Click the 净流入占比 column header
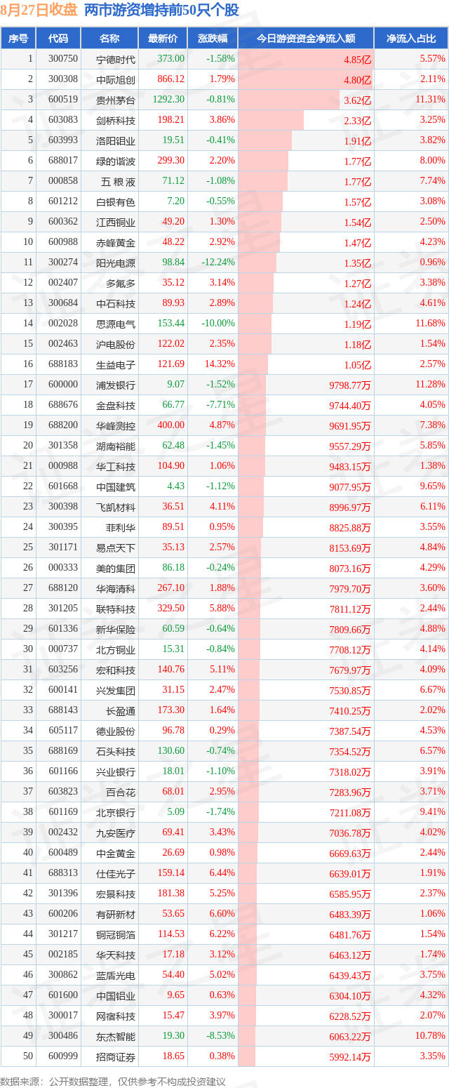 click(x=410, y=39)
